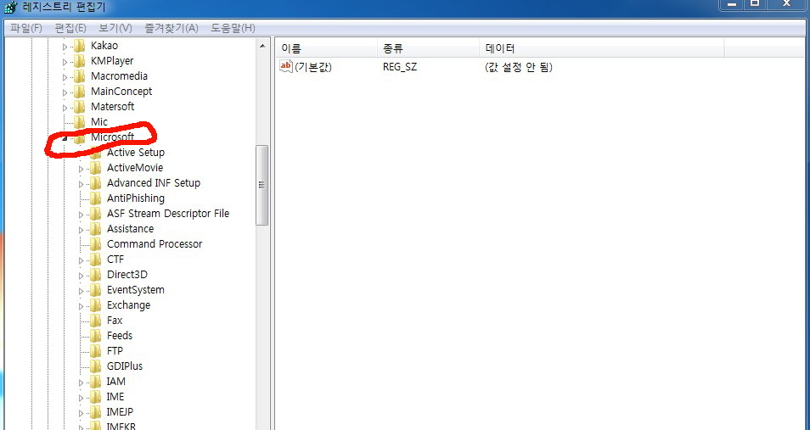Click the tree pane scroll up arrow
The image size is (810, 430).
point(262,47)
